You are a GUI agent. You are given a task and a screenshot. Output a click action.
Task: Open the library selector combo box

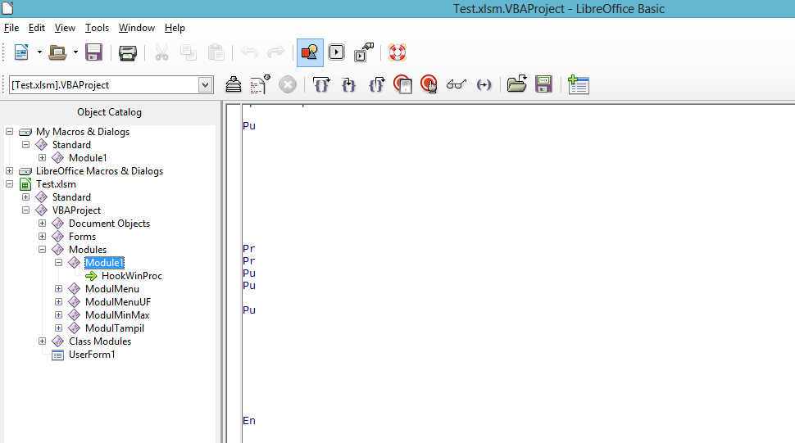tap(111, 85)
